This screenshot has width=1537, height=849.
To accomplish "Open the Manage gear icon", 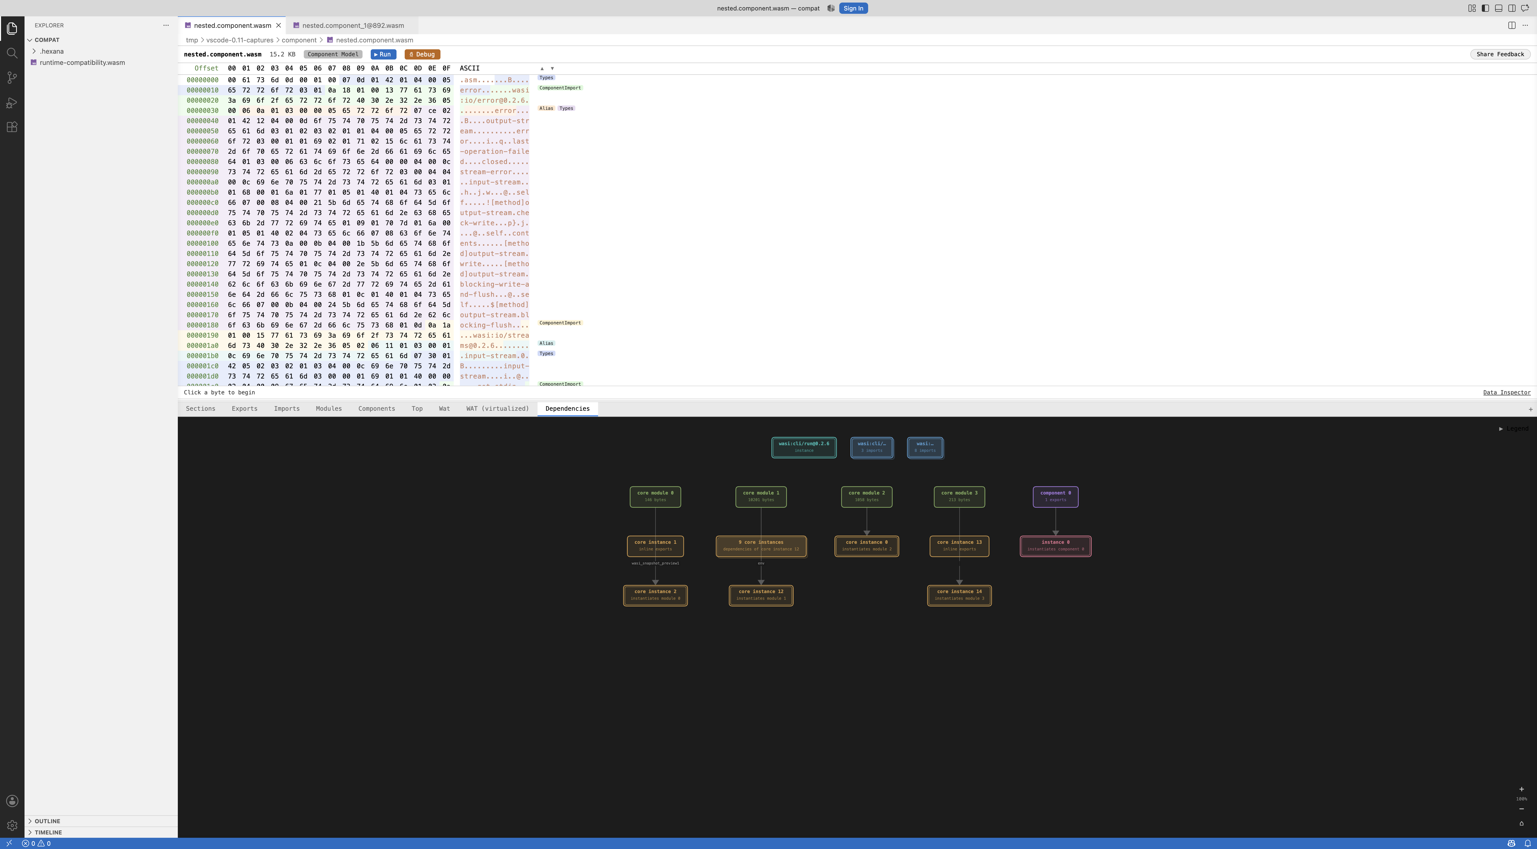I will tap(12, 826).
